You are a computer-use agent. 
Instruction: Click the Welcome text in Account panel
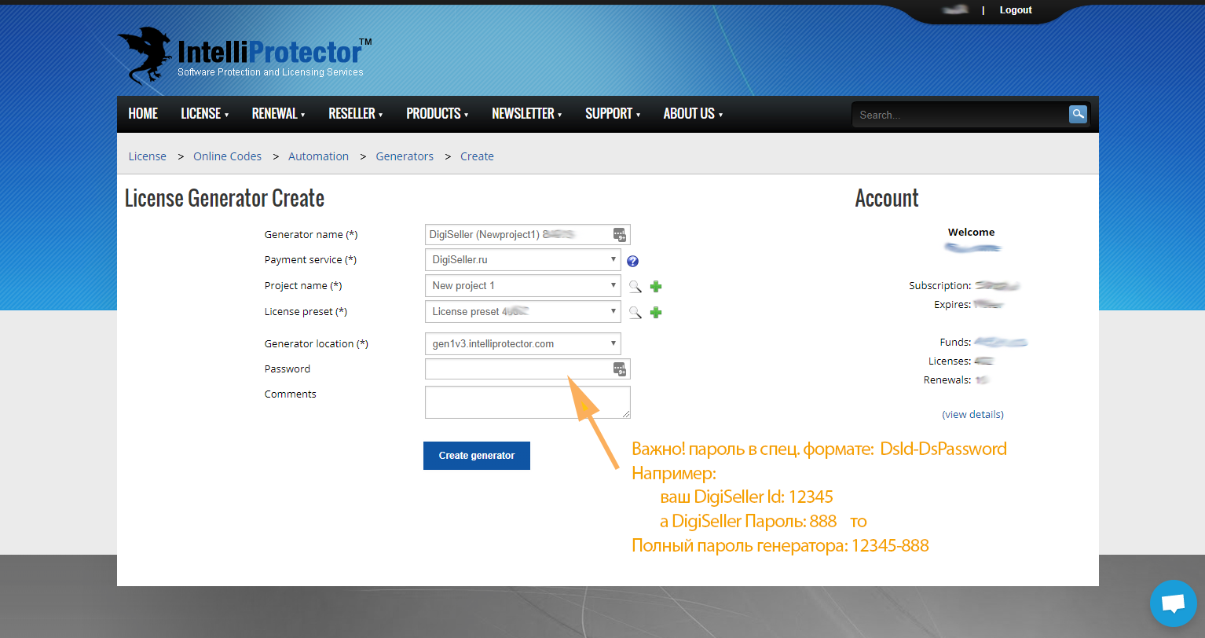[x=971, y=232]
